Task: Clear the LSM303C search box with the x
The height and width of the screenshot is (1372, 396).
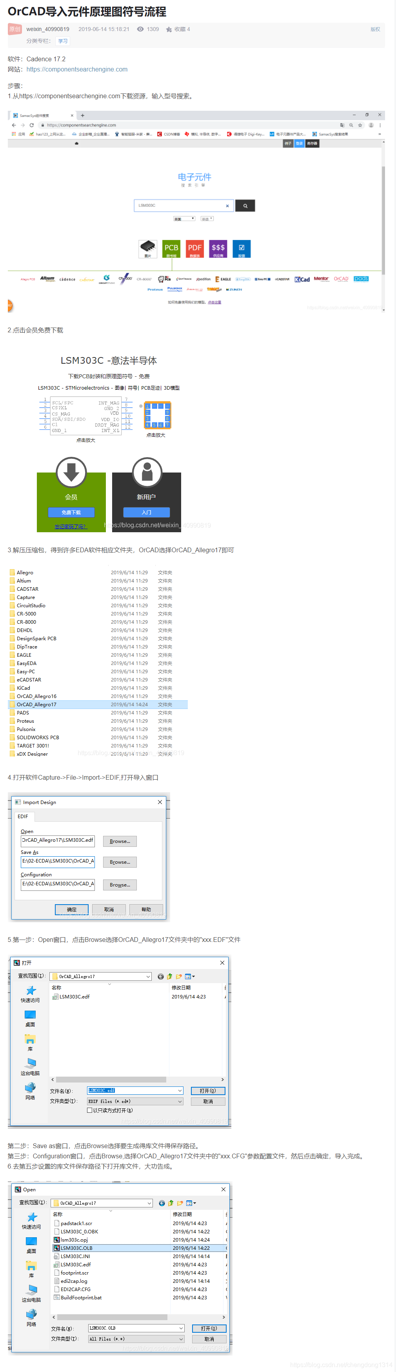Action: point(227,205)
